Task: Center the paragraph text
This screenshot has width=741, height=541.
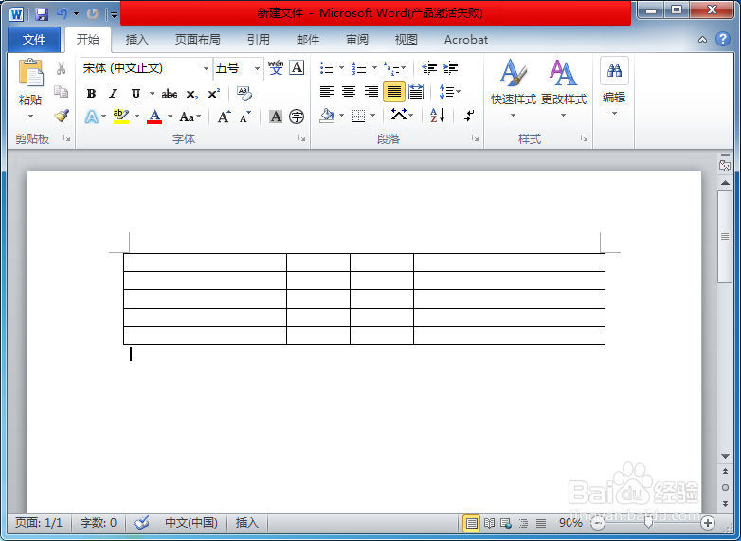Action: coord(349,92)
